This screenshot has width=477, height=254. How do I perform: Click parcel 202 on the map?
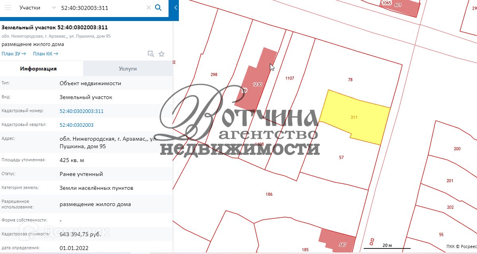pos(450,207)
